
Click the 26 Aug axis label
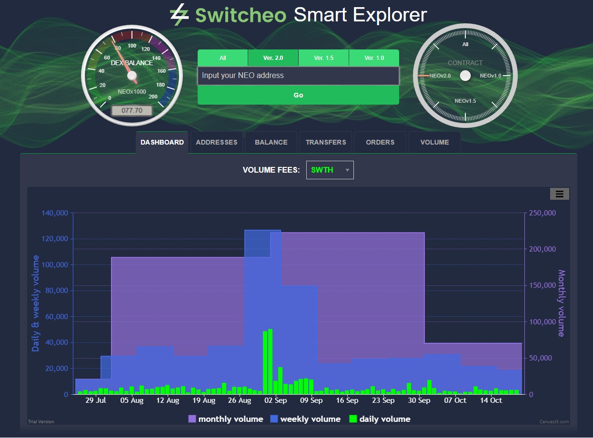tap(240, 400)
